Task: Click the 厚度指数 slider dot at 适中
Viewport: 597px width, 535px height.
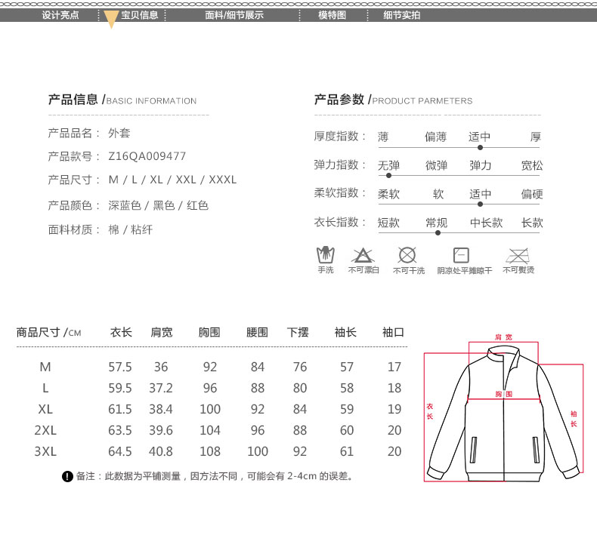Action: (x=480, y=148)
